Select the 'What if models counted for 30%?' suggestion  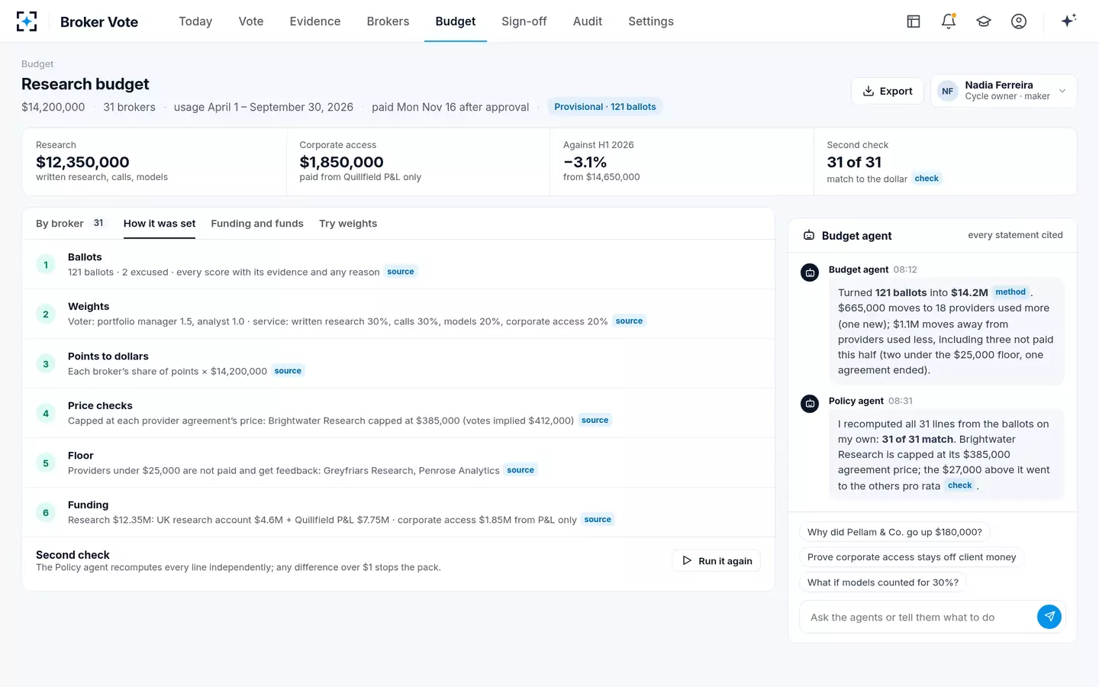coord(883,582)
